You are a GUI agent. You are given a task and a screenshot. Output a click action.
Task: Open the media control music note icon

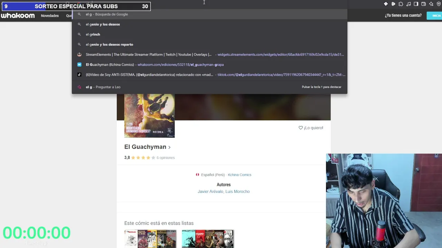point(409,4)
